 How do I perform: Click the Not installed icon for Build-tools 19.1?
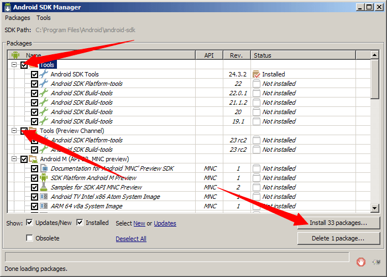tap(256, 121)
